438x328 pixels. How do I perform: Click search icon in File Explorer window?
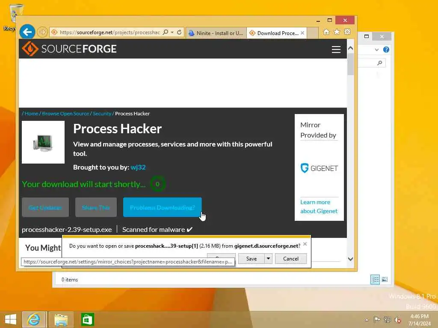[x=380, y=63]
